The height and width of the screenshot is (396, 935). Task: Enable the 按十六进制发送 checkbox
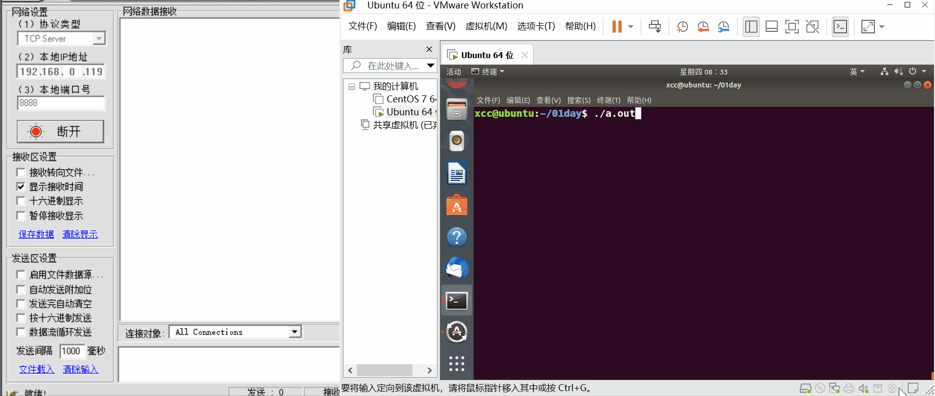point(21,318)
